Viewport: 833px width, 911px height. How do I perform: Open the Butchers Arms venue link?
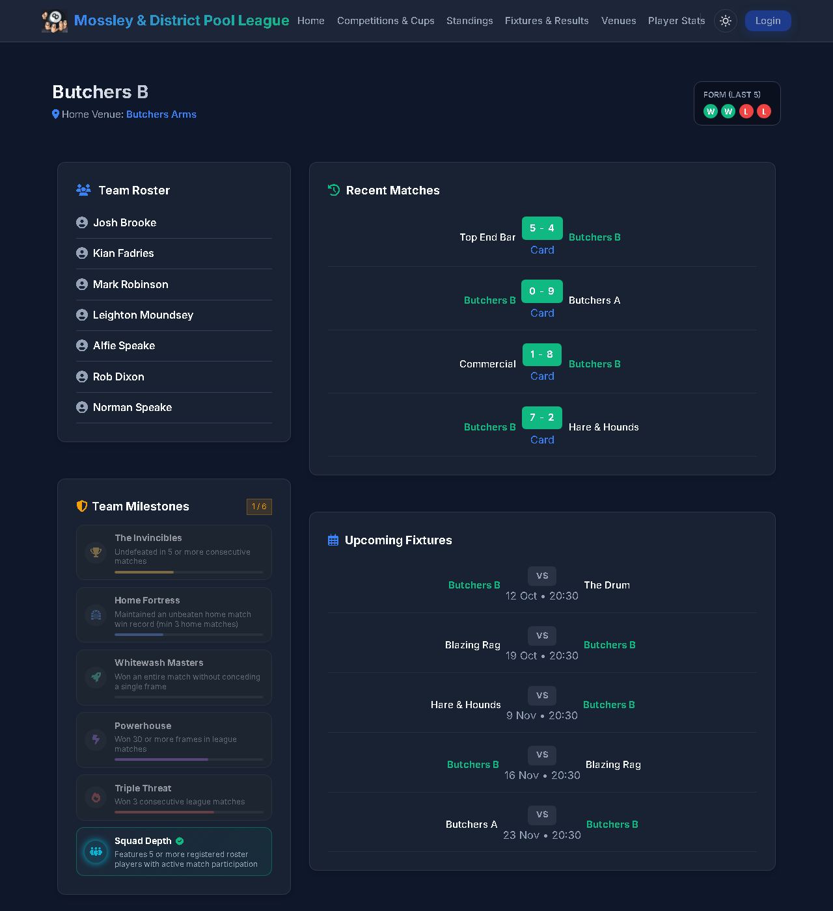161,114
